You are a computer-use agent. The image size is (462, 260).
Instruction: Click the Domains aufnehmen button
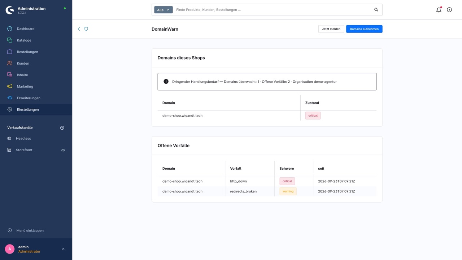point(364,29)
